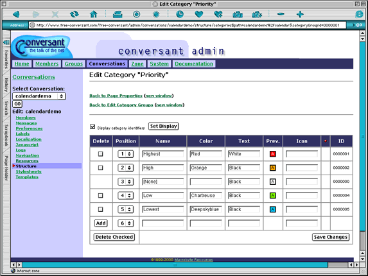Click the Internet Explorer e logo

point(359,14)
